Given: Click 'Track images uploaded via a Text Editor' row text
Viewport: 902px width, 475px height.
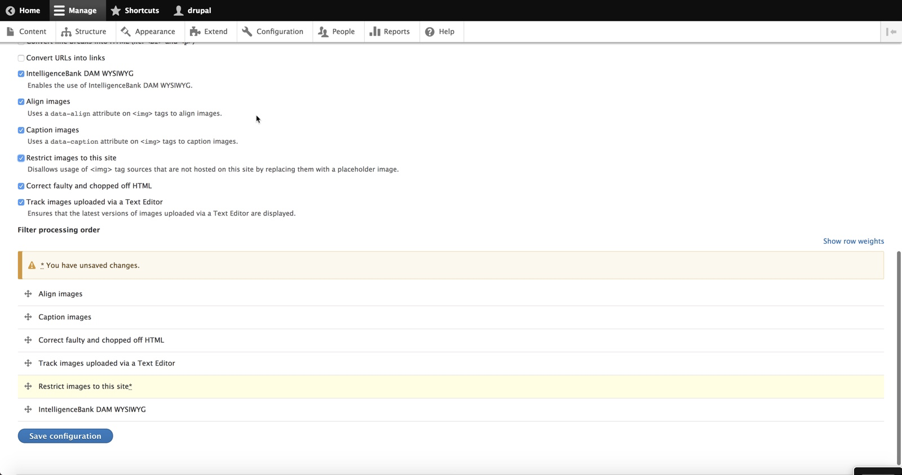Looking at the screenshot, I should point(107,363).
